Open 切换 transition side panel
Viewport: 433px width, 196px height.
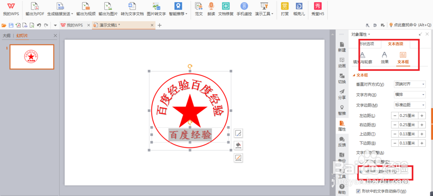coord(342,79)
